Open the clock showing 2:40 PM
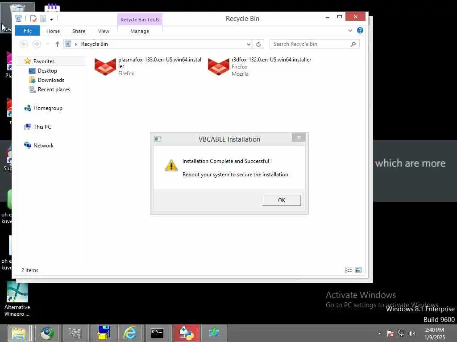Viewport: 457px width, 342px height. [x=434, y=334]
